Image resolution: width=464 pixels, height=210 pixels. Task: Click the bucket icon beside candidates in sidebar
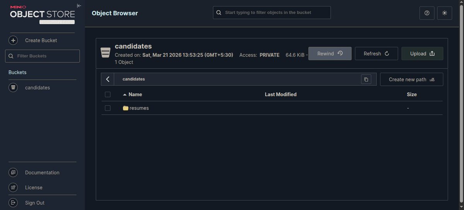tap(13, 88)
